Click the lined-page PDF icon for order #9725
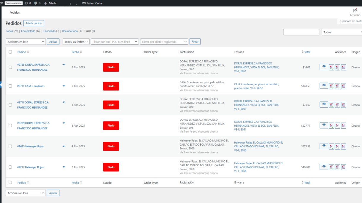This screenshot has height=203, width=362. click(x=344, y=67)
